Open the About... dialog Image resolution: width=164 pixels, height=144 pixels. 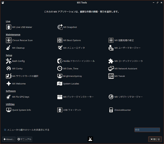tap(9, 139)
